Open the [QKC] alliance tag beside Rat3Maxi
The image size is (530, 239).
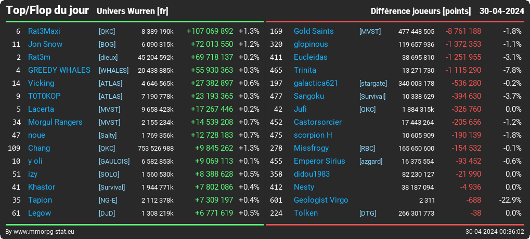tap(107, 31)
